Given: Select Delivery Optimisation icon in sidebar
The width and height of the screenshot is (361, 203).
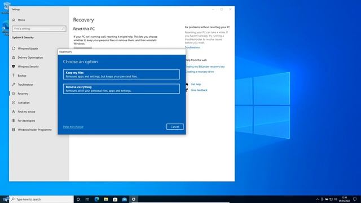Looking at the screenshot, I should tap(14, 58).
